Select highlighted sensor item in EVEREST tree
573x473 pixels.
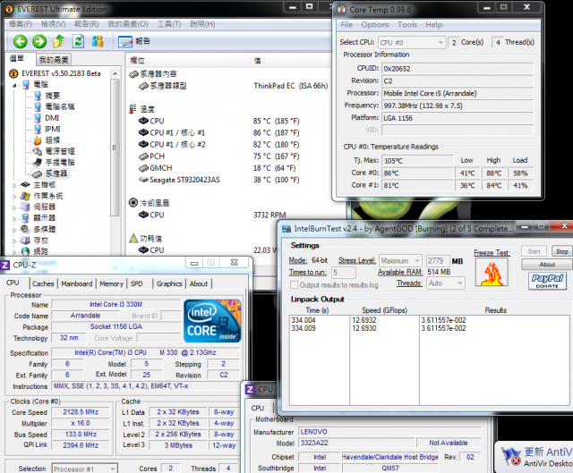50,173
